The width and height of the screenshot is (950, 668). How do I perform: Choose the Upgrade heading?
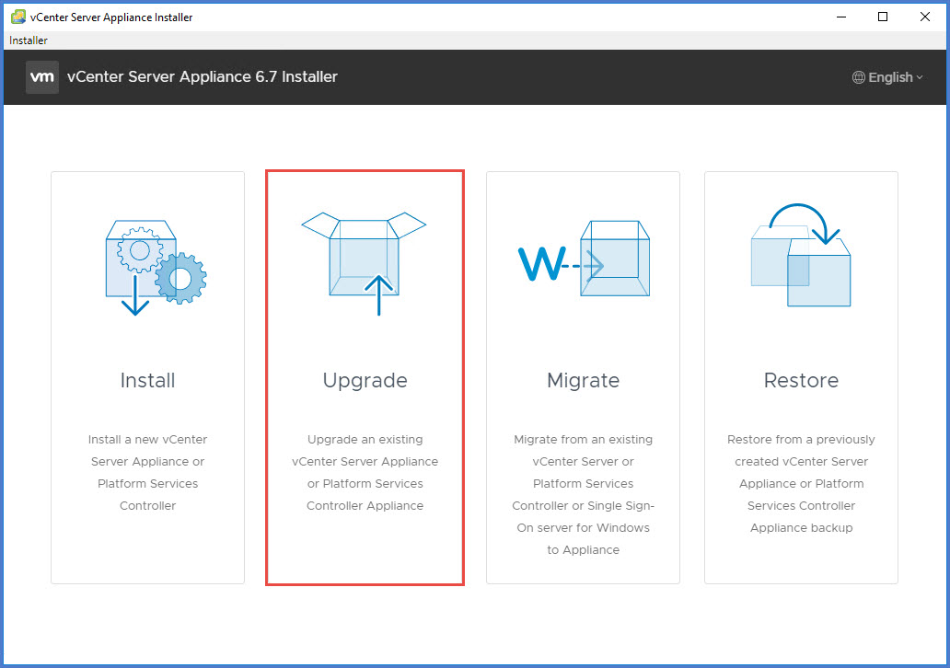(365, 381)
